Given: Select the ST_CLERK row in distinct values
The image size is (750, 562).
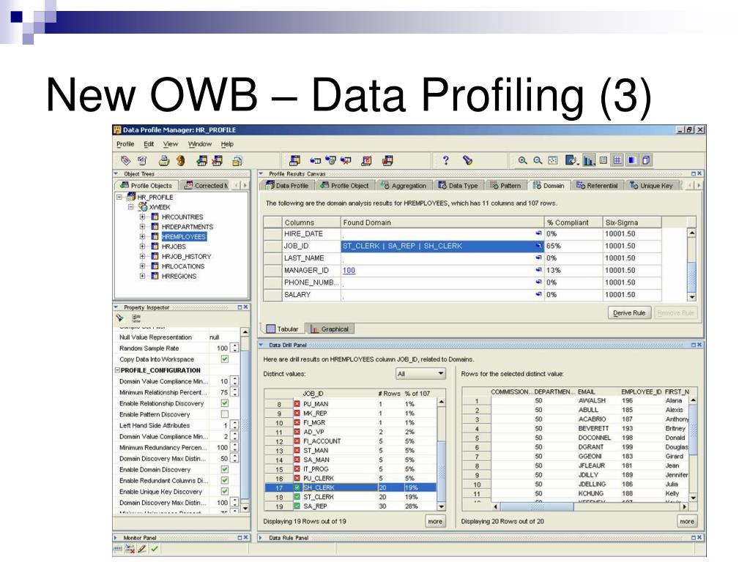Looking at the screenshot, I should click(x=351, y=497).
